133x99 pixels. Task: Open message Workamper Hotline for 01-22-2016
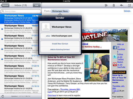[21, 49]
